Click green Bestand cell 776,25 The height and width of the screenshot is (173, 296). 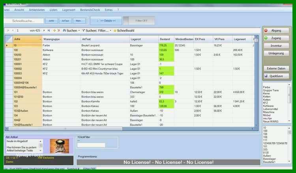point(166,45)
